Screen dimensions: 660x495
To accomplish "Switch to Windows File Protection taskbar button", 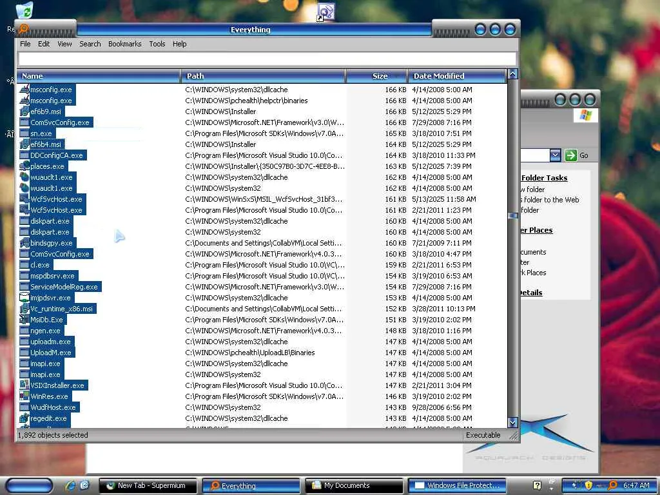I will 457,485.
